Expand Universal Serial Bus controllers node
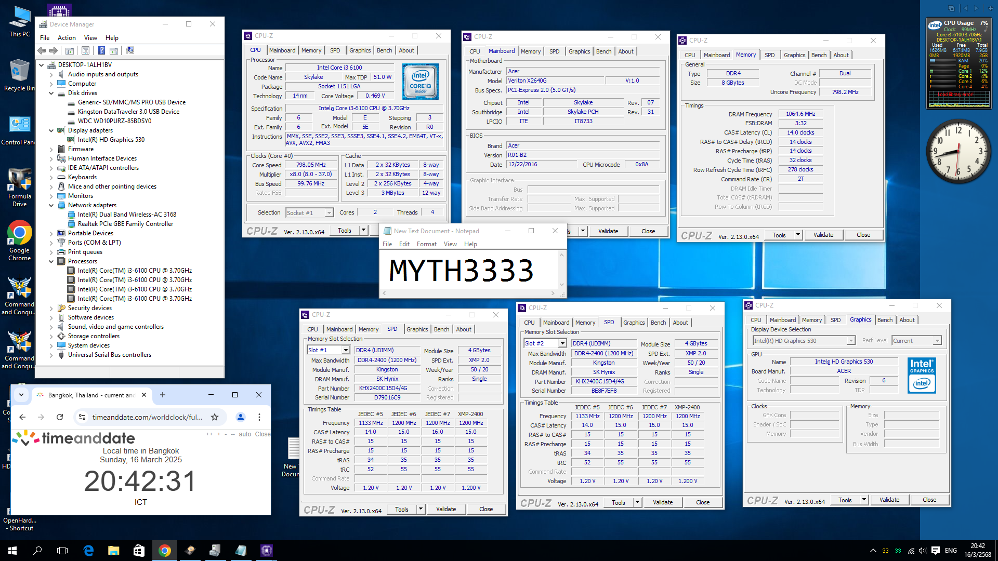998x561 pixels. 51,355
